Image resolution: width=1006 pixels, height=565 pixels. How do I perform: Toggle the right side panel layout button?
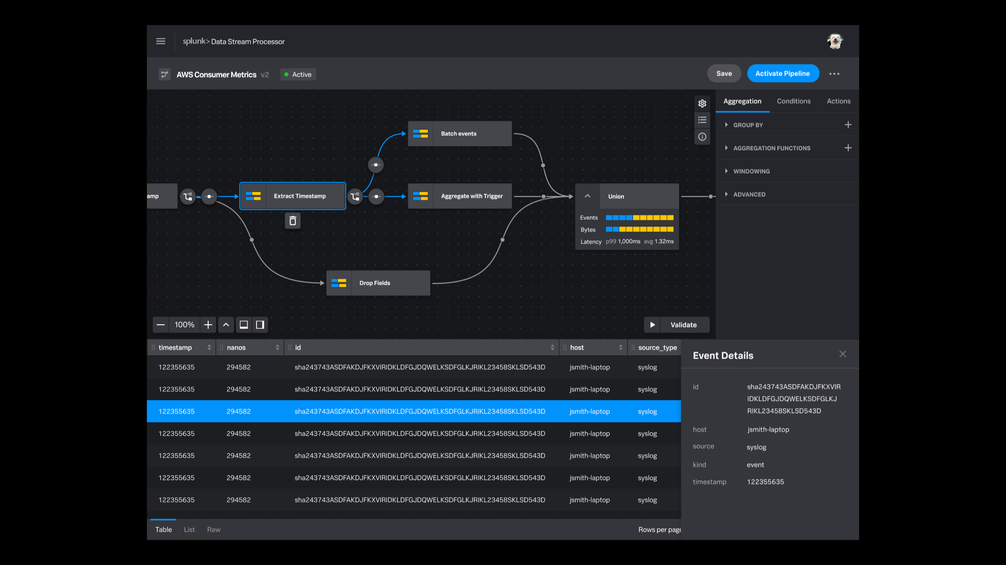[260, 325]
